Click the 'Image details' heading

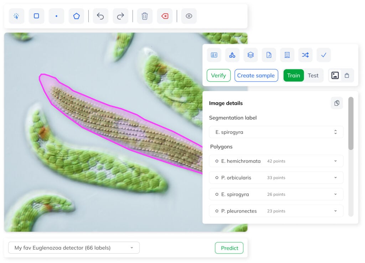coord(226,103)
